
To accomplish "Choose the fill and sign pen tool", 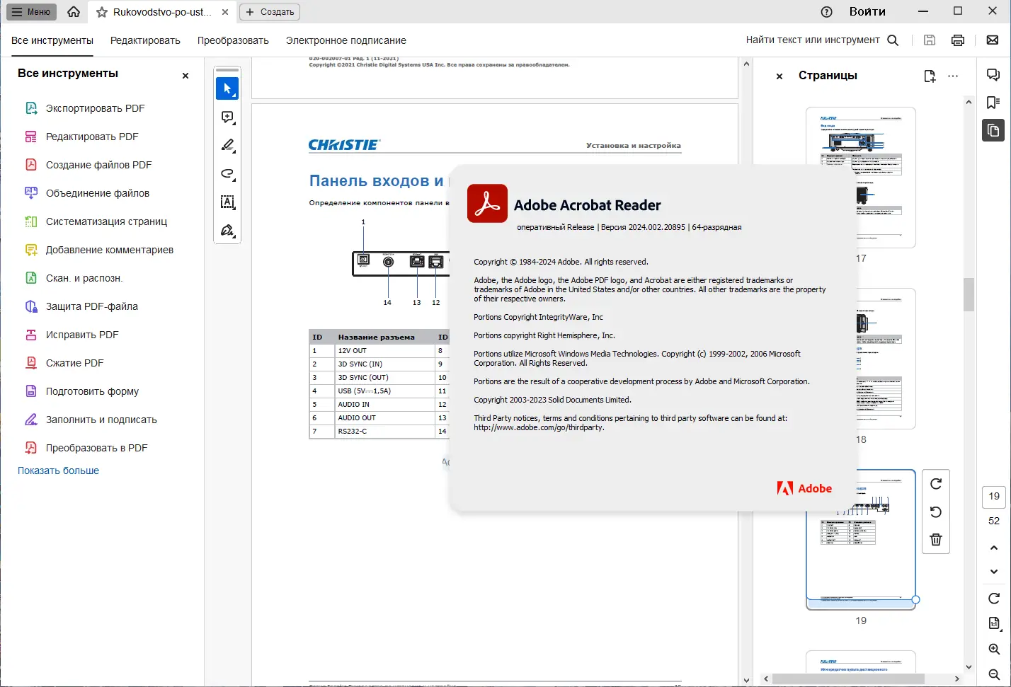I will 227,230.
